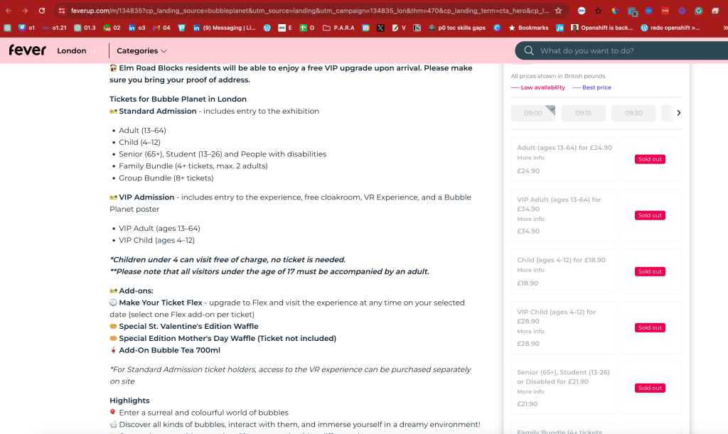The height and width of the screenshot is (434, 728).
Task: Focus the What do you want to do search field
Action: click(x=622, y=50)
